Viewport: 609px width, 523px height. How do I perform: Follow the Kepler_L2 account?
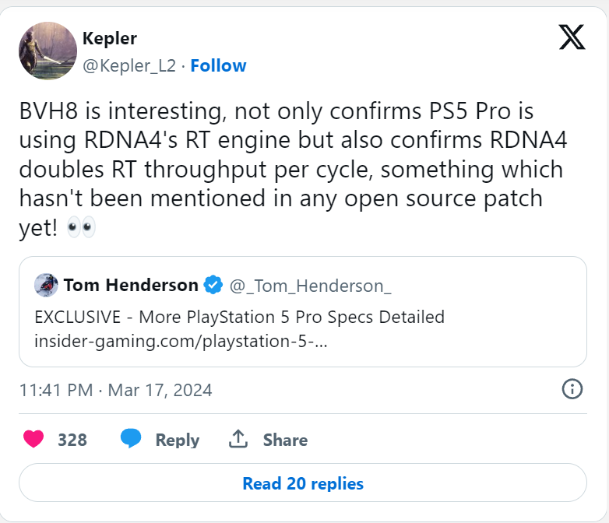tap(218, 65)
